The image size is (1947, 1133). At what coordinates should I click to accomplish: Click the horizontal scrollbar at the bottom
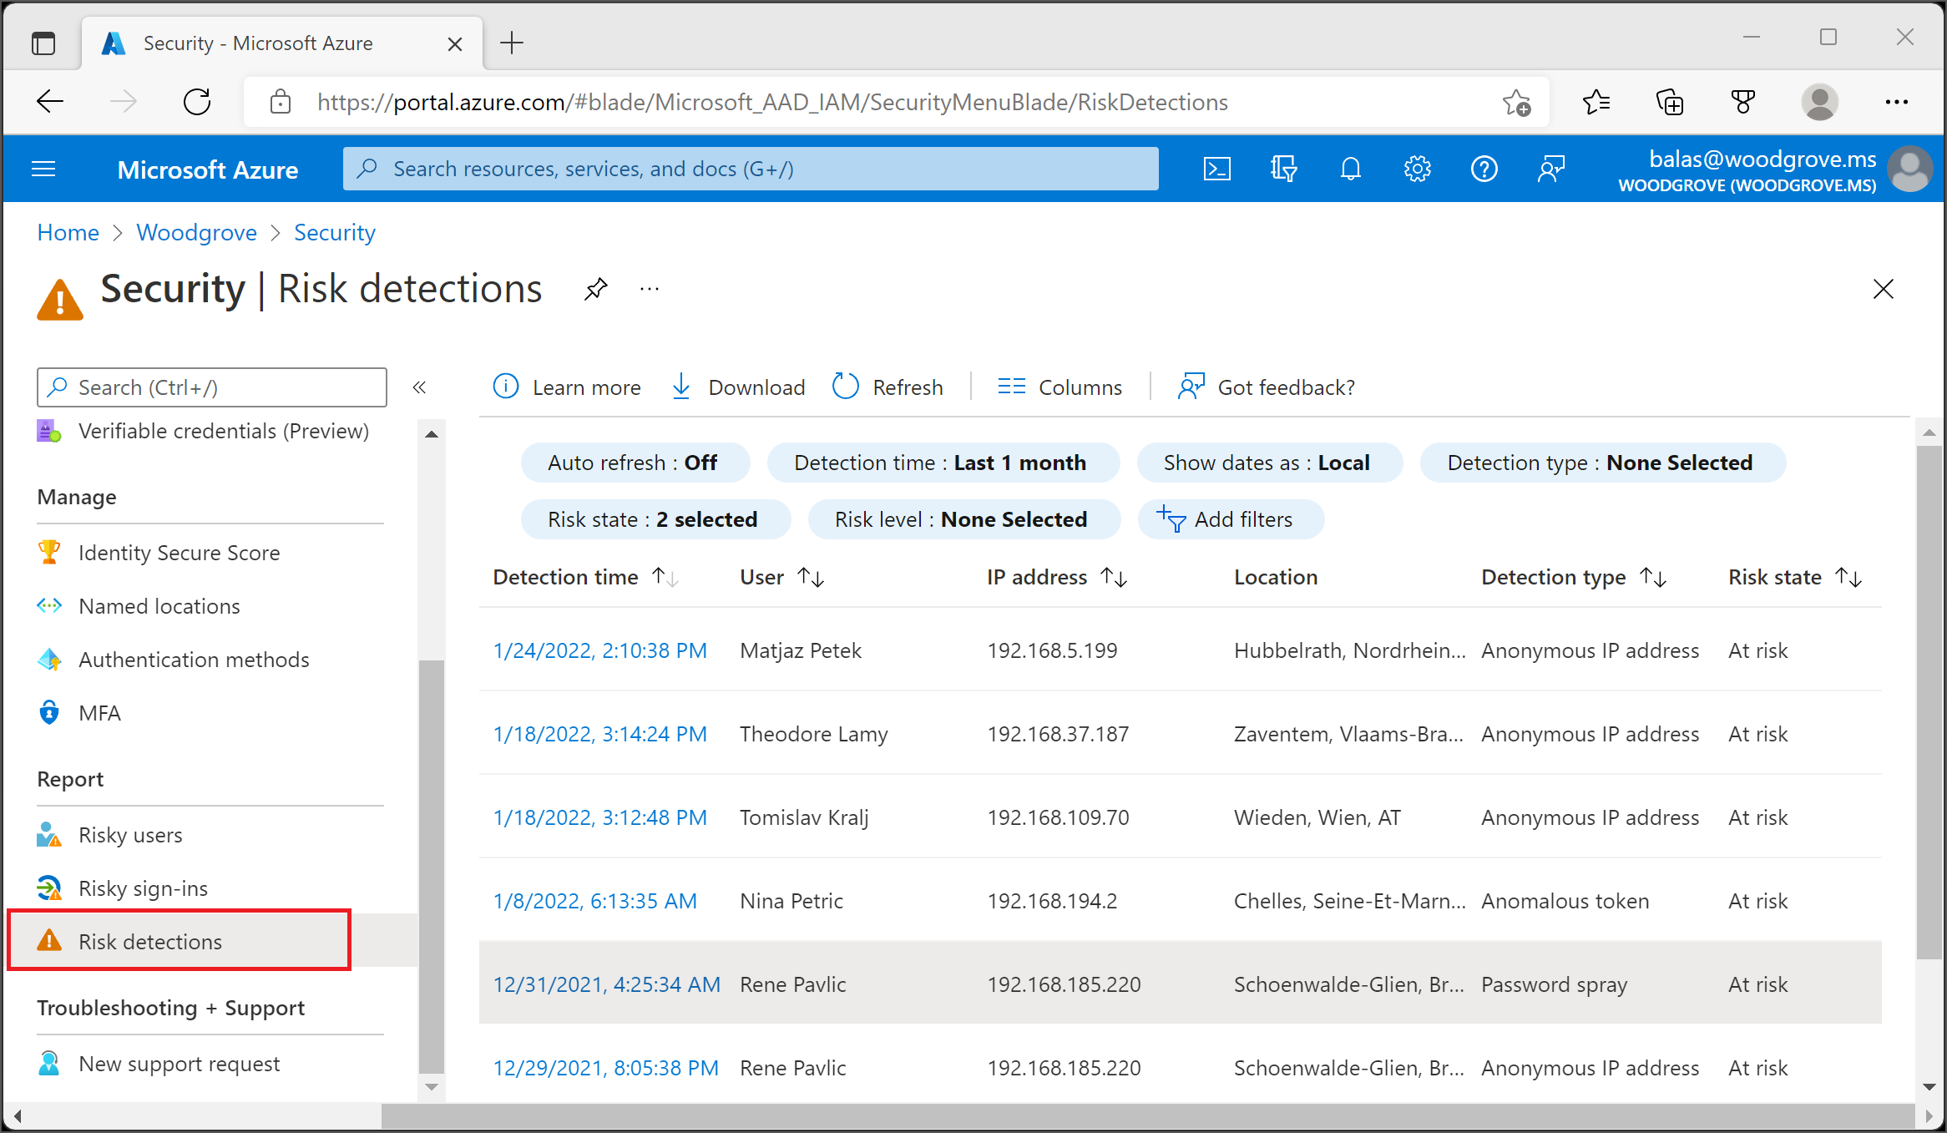click(x=1148, y=1115)
